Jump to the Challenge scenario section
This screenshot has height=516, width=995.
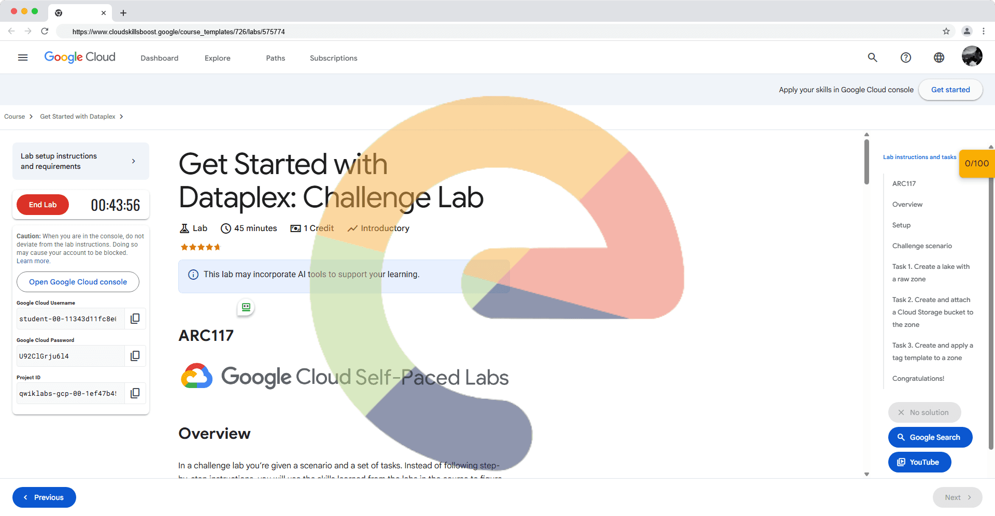coord(922,246)
